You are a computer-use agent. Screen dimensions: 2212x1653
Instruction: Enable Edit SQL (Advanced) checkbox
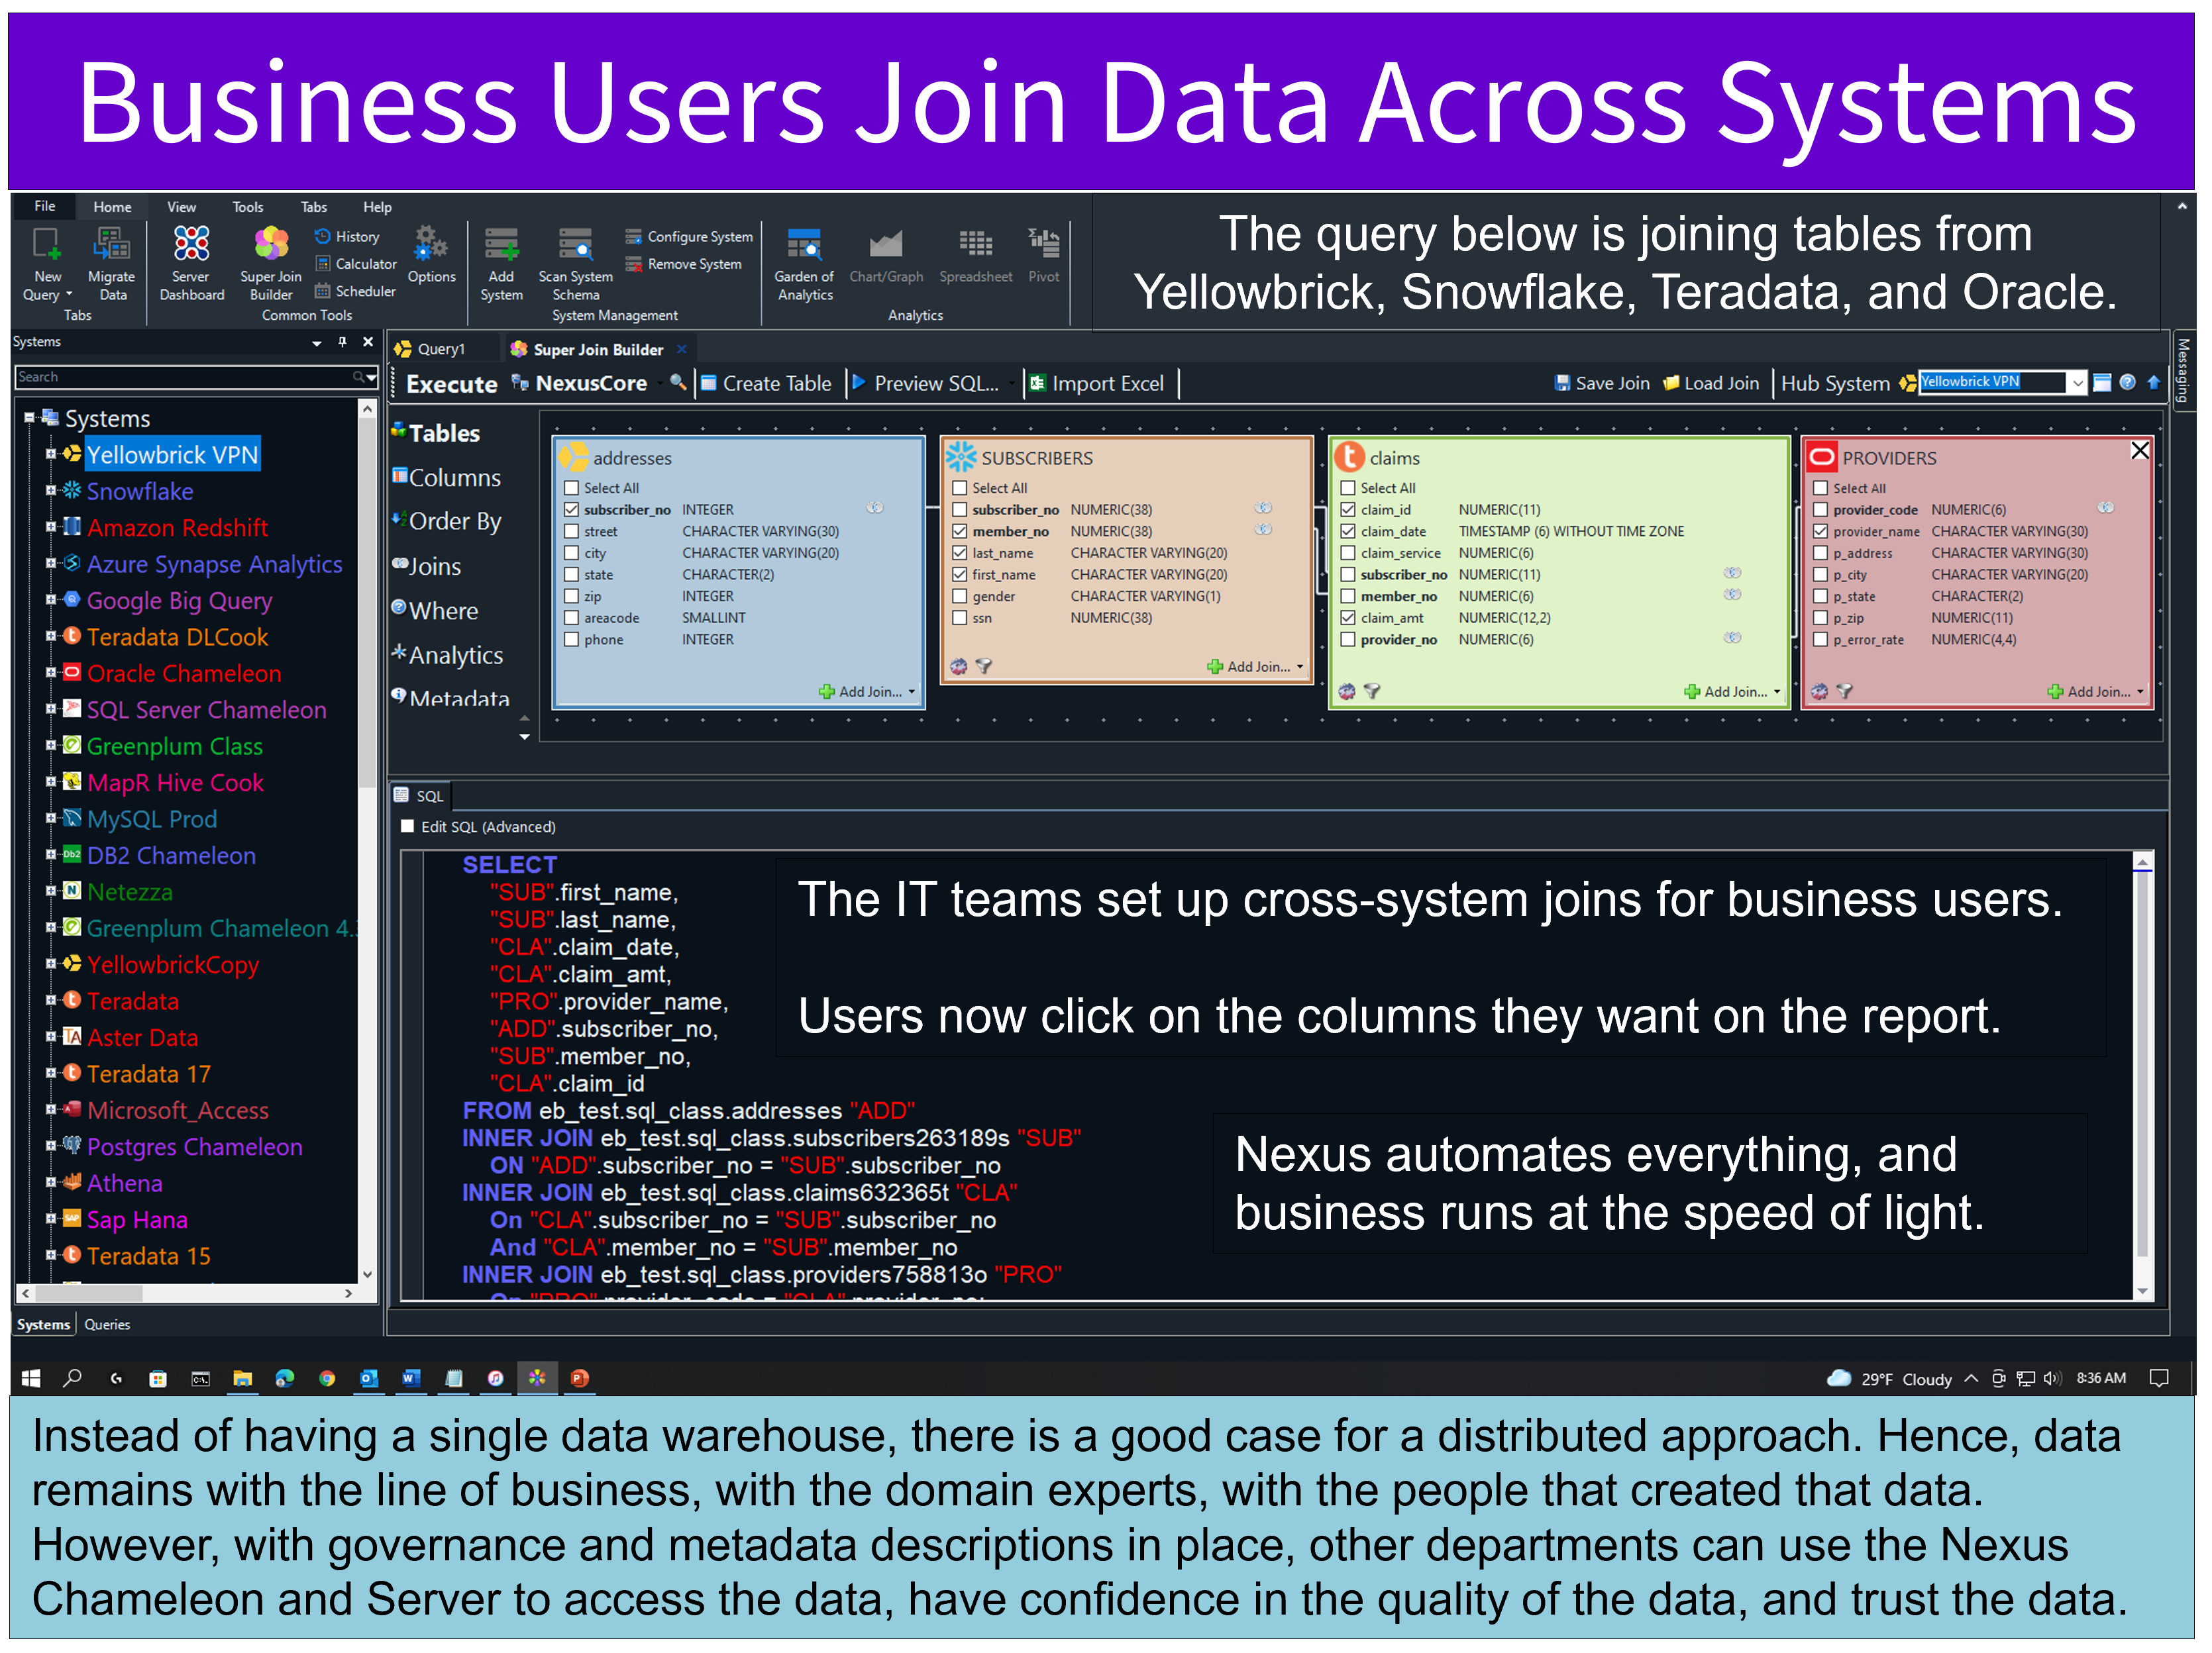408,826
